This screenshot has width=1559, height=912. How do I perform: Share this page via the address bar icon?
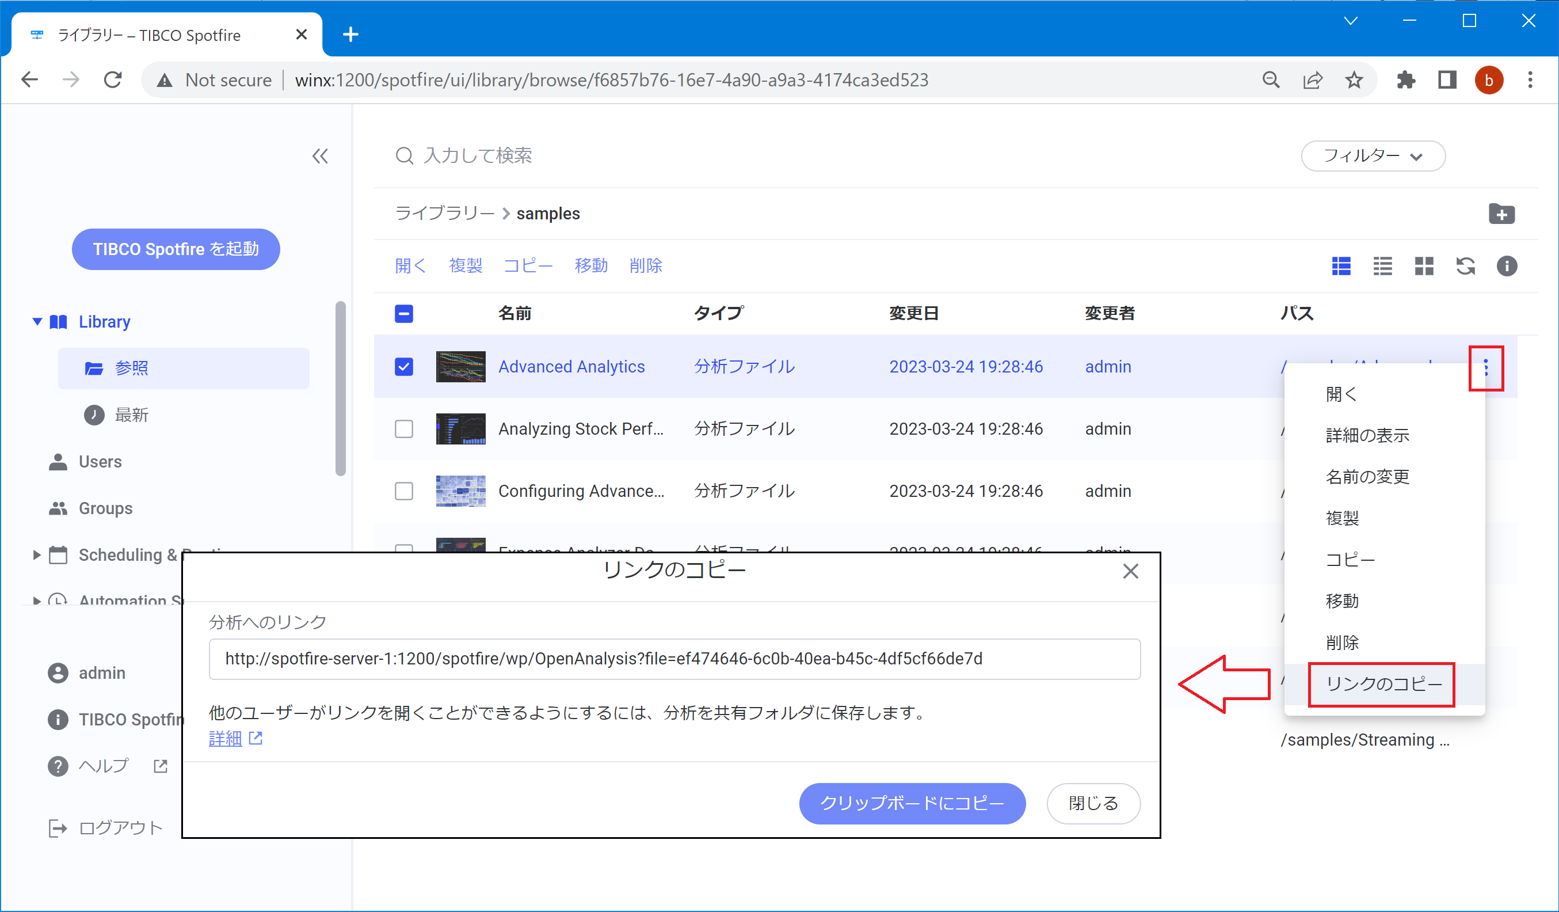[x=1313, y=80]
